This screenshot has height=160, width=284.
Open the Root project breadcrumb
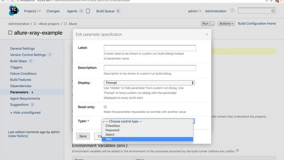(49, 24)
